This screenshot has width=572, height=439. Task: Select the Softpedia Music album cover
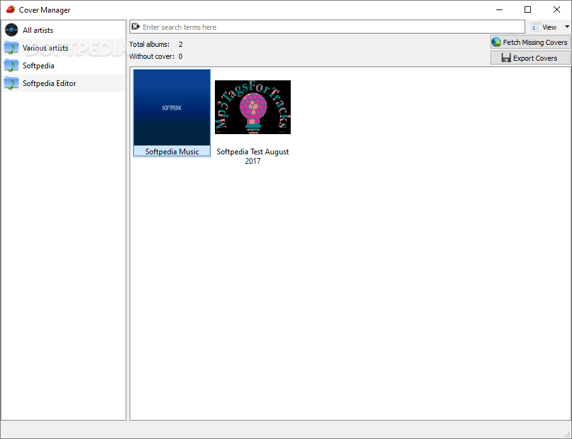click(171, 107)
